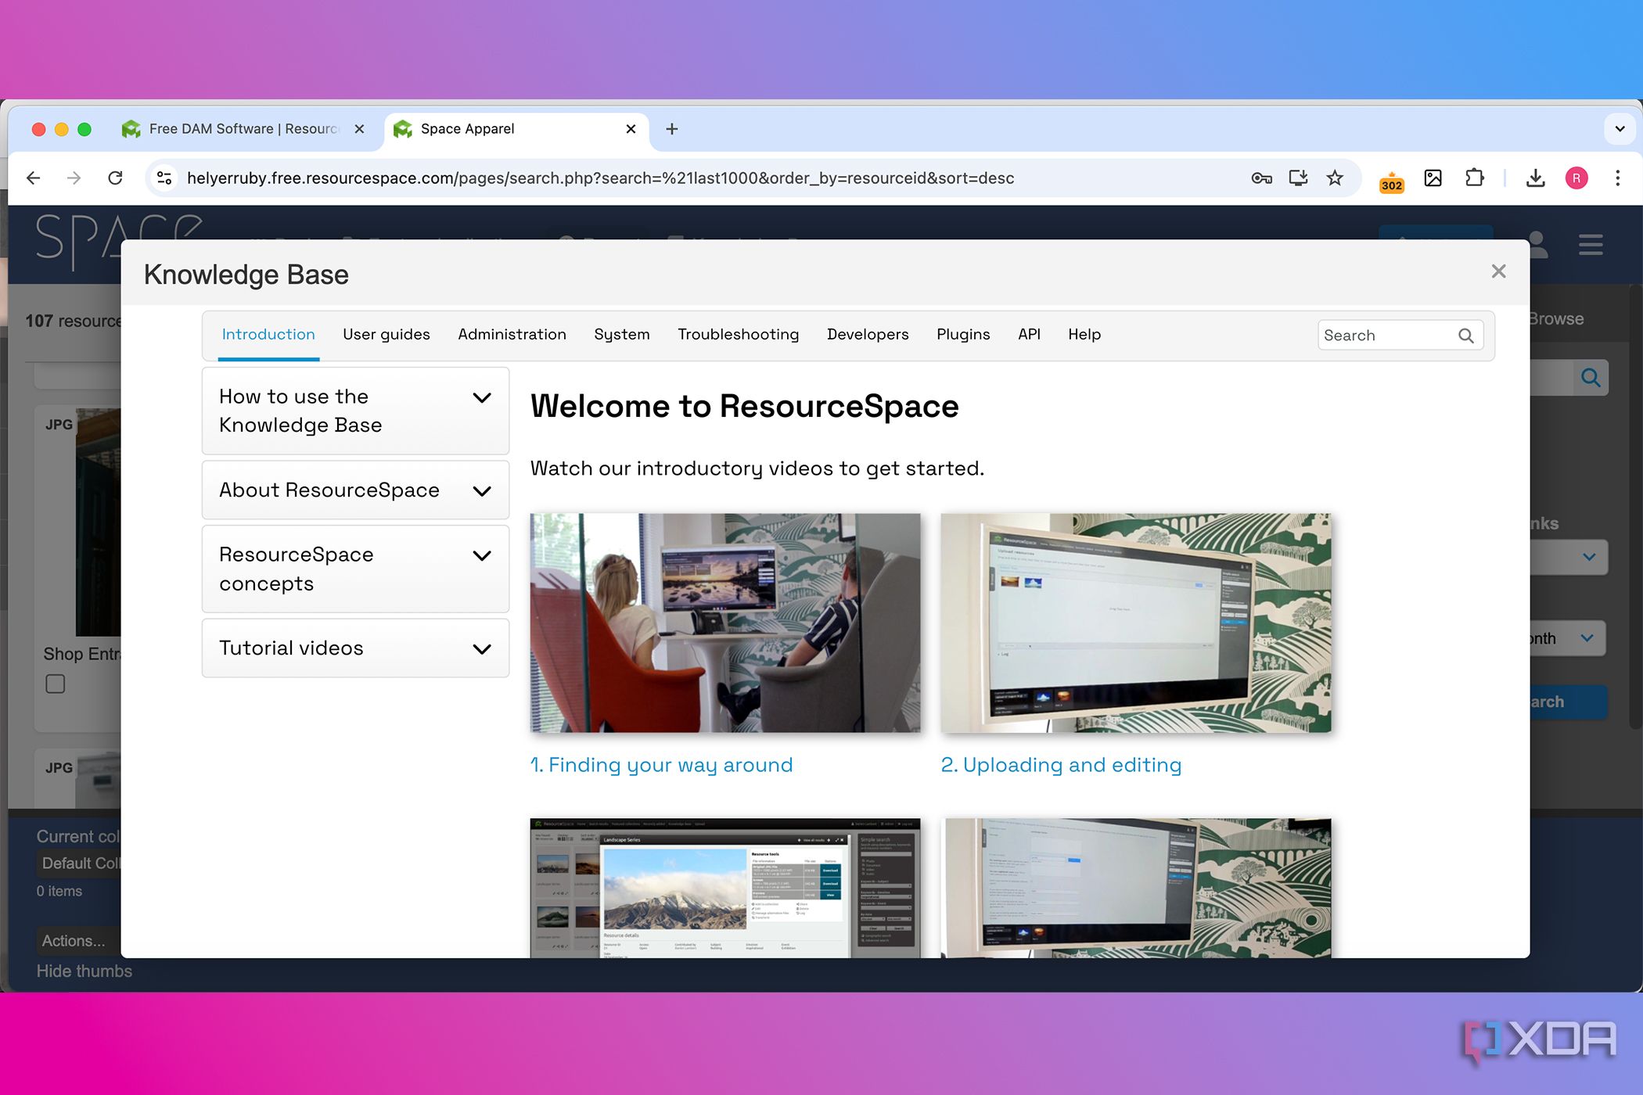Bookmark this page with the star icon
The width and height of the screenshot is (1643, 1095).
tap(1335, 178)
